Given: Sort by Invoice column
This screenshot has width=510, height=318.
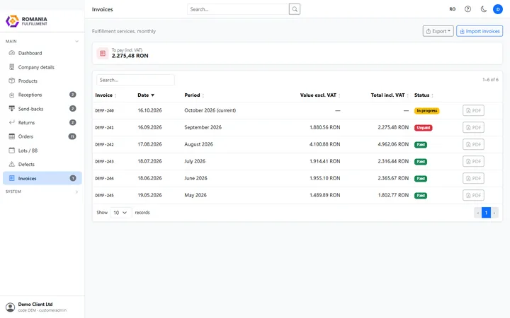Looking at the screenshot, I should pos(106,95).
